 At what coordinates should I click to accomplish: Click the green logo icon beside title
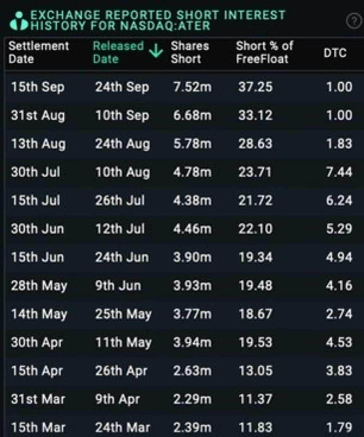pyautogui.click(x=19, y=21)
